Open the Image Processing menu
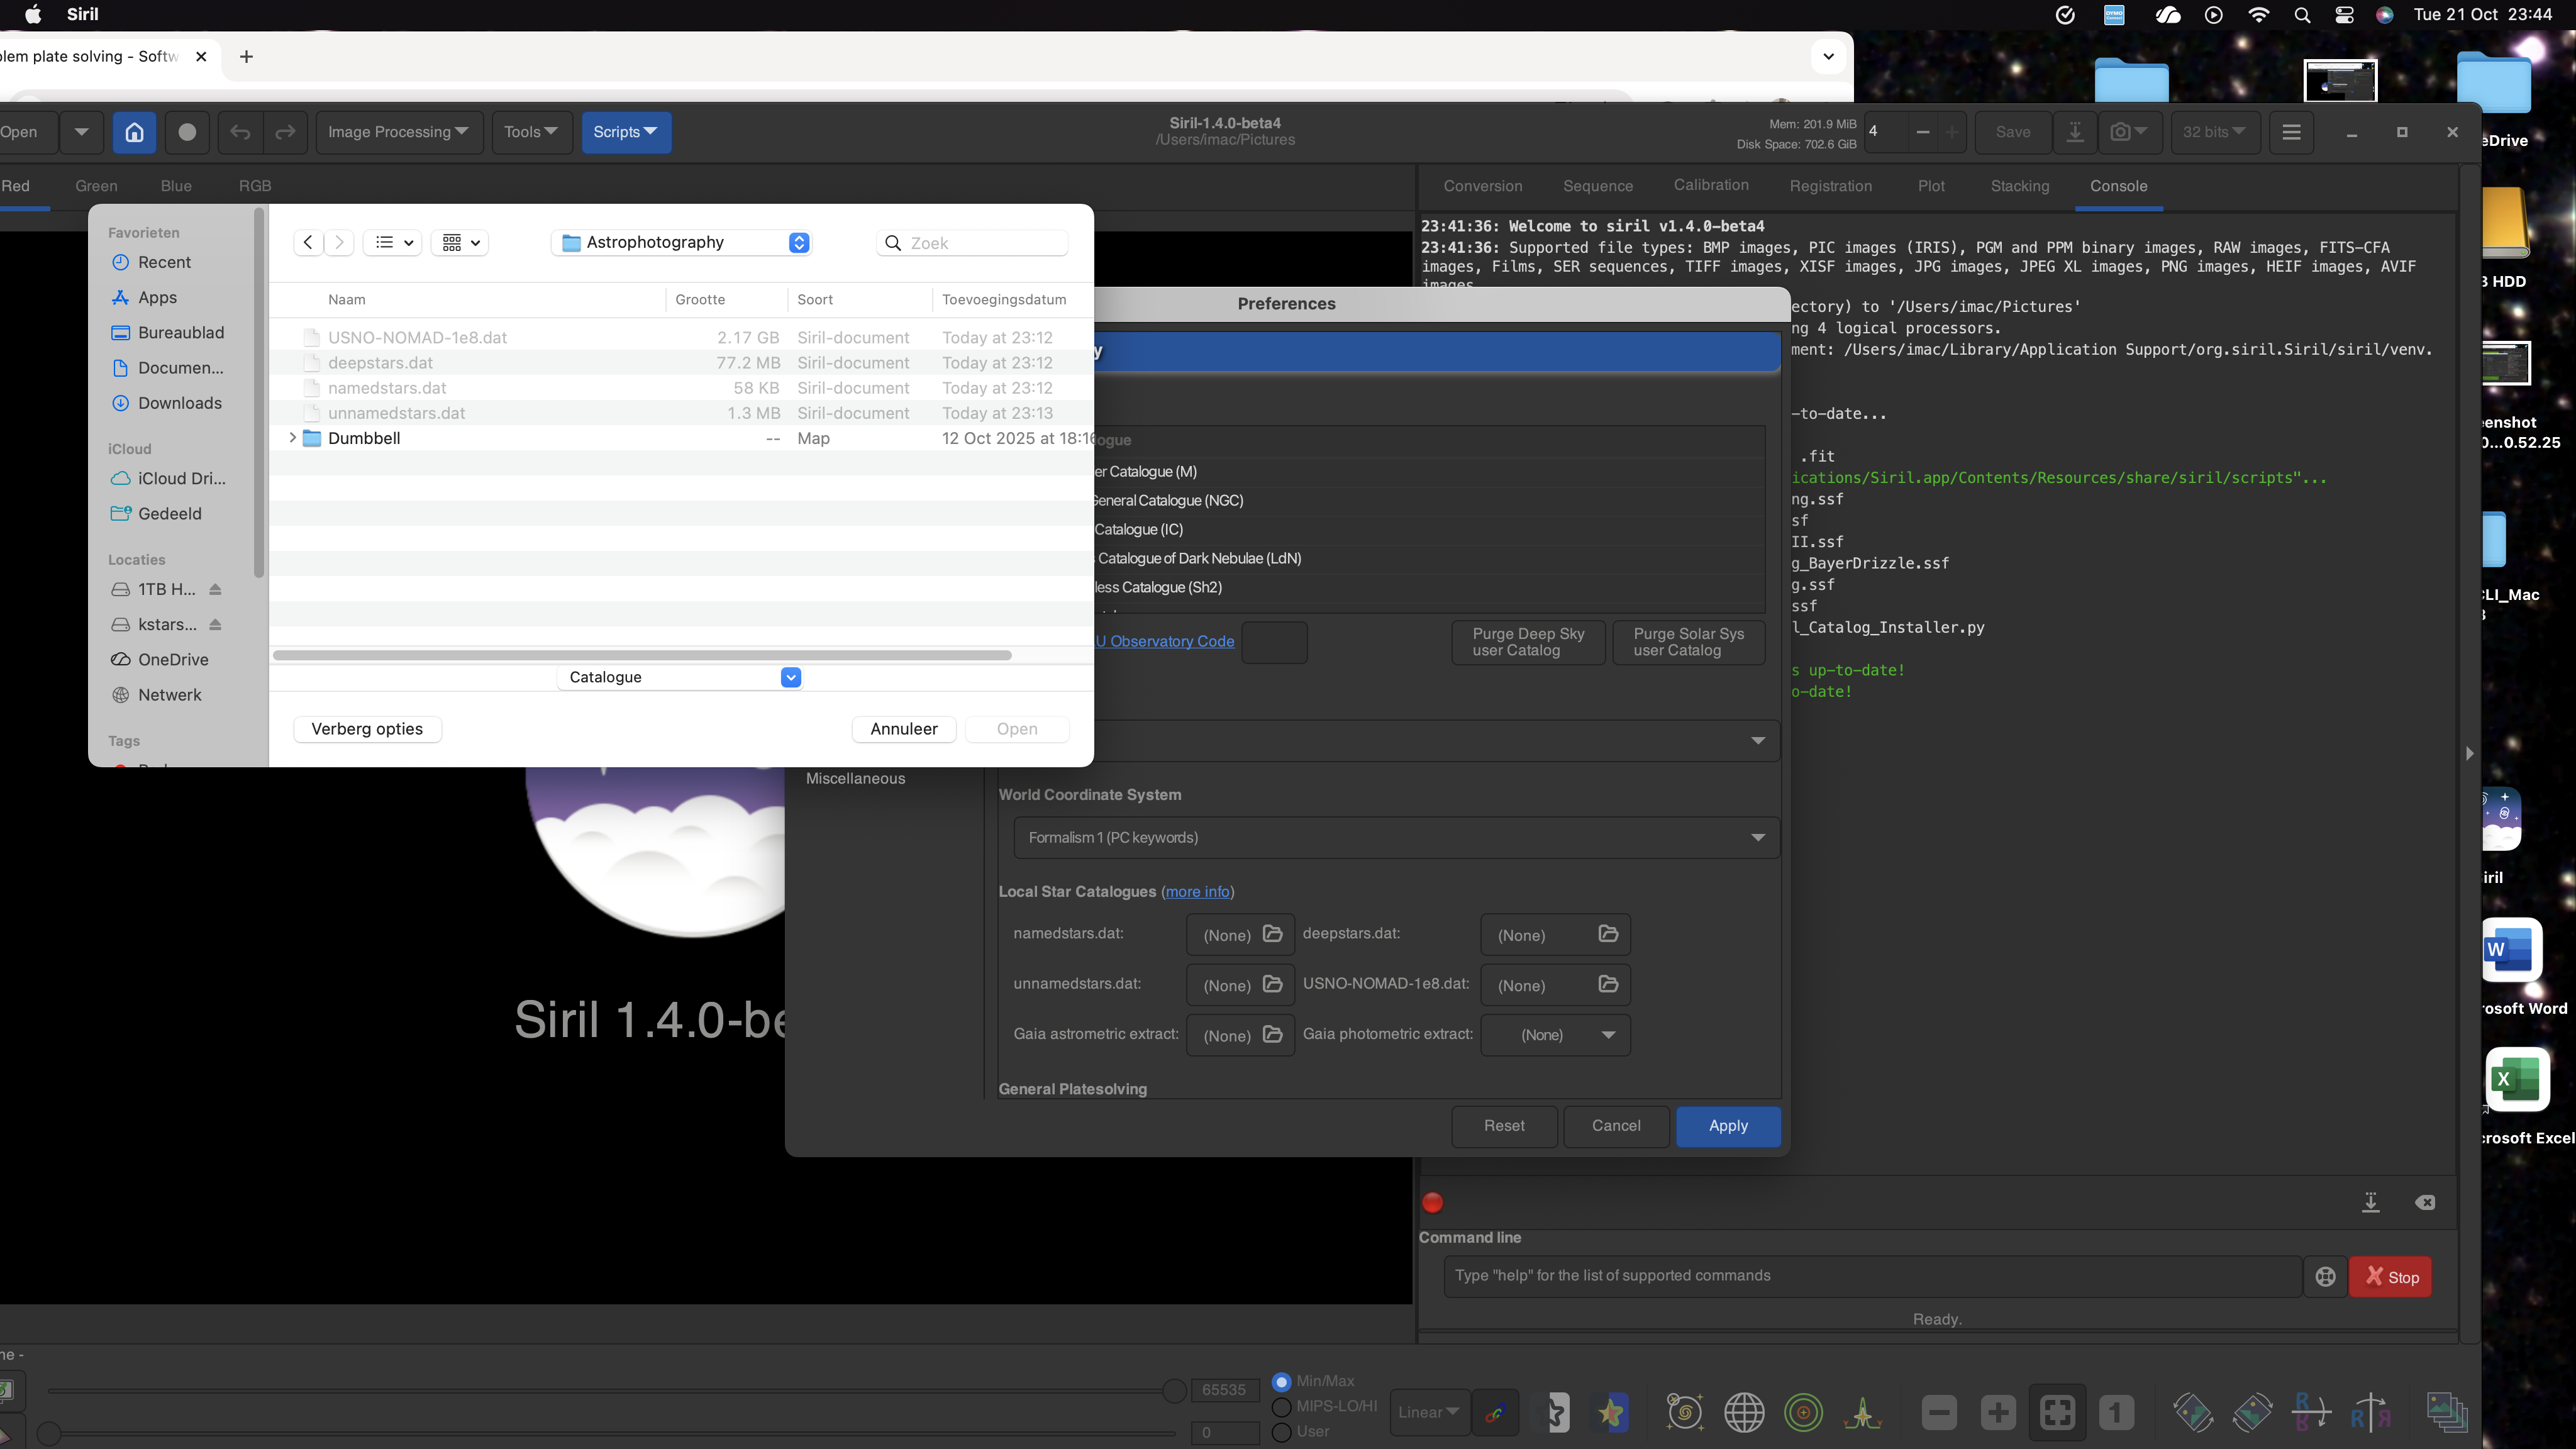2576x1449 pixels. [x=398, y=132]
